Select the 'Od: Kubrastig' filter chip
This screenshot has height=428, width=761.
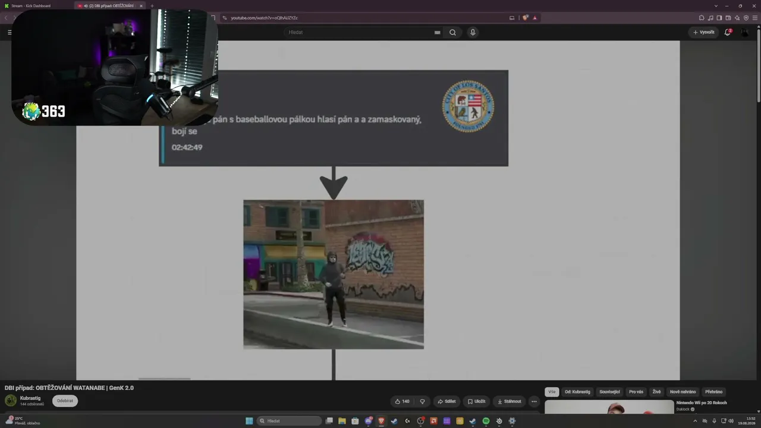(577, 392)
